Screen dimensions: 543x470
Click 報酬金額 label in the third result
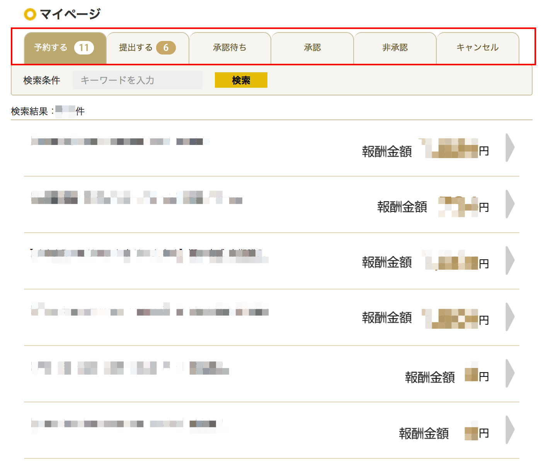point(386,262)
